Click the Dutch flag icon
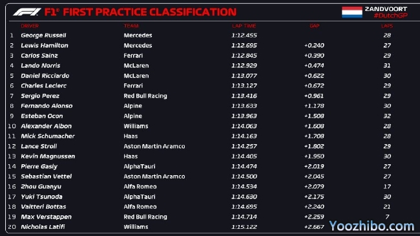 [x=352, y=12]
